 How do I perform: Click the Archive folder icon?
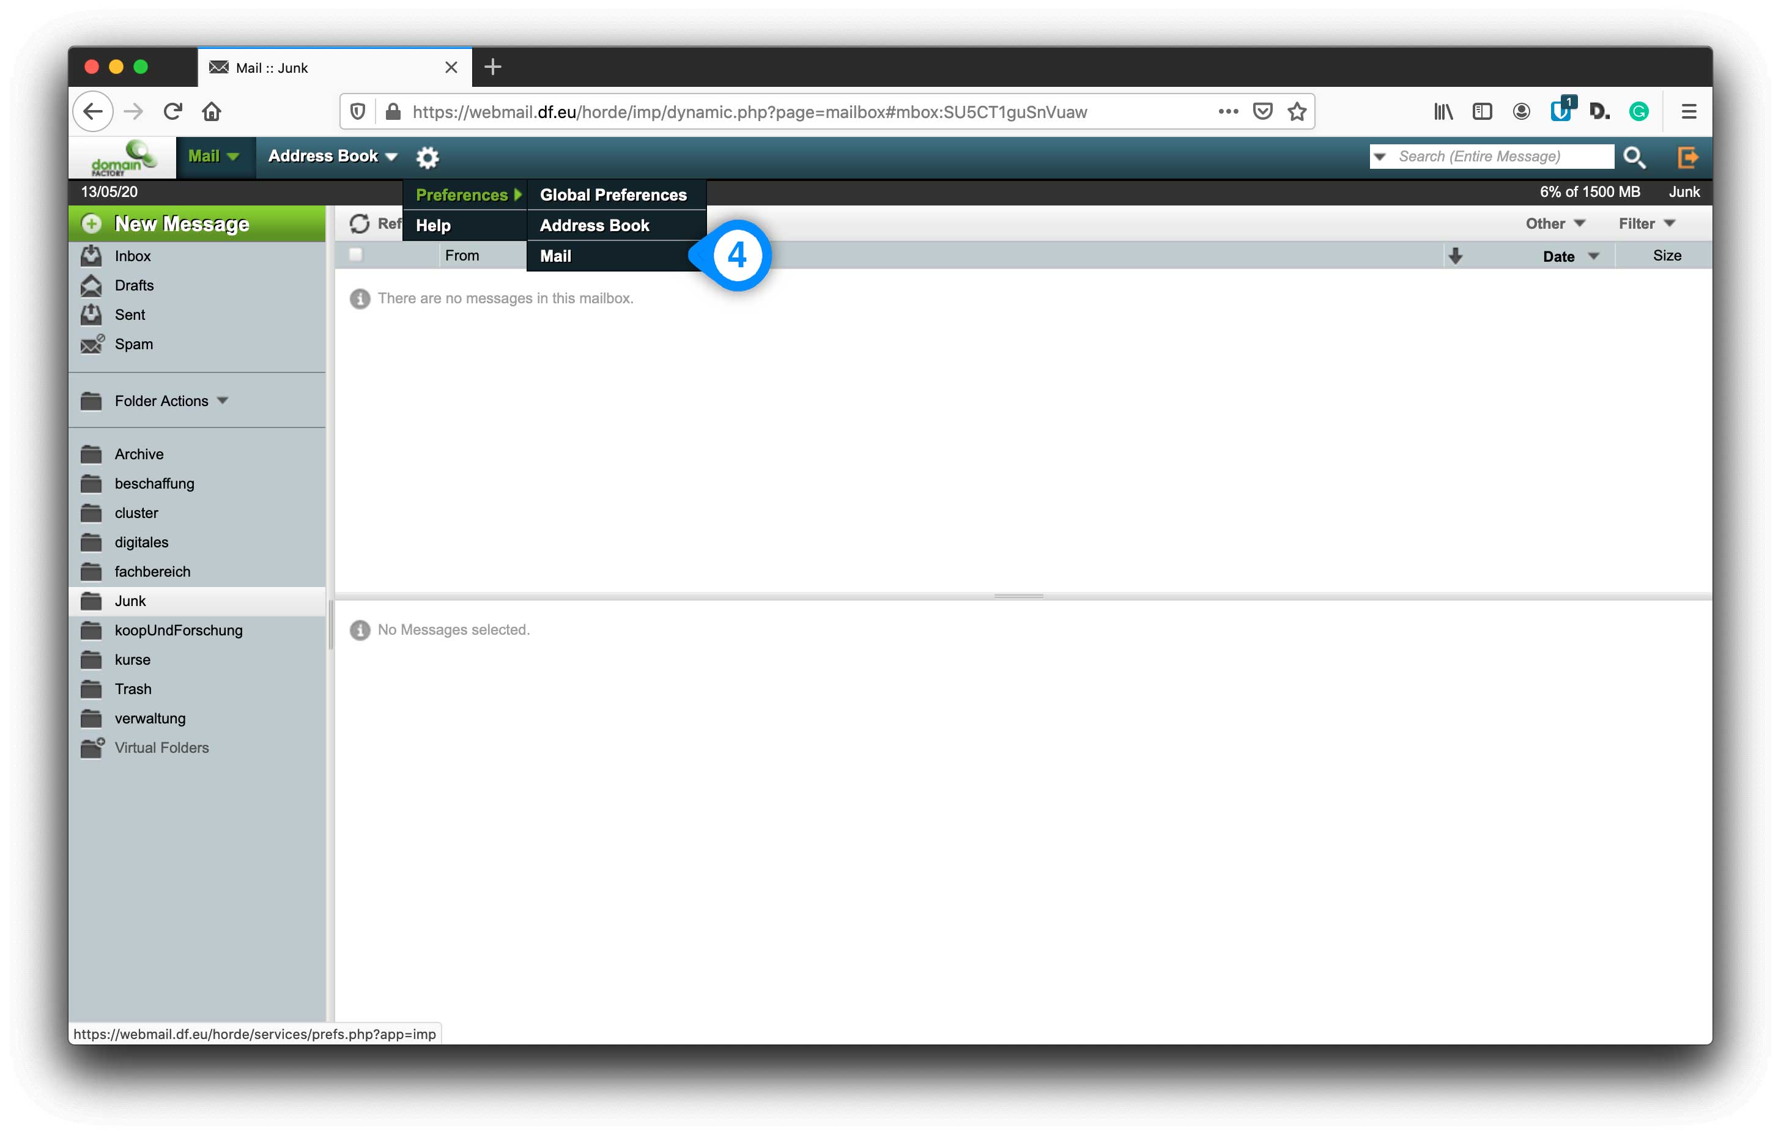91,454
